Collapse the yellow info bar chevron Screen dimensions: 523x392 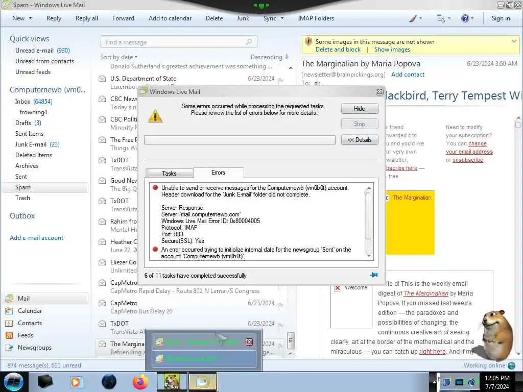pos(514,41)
